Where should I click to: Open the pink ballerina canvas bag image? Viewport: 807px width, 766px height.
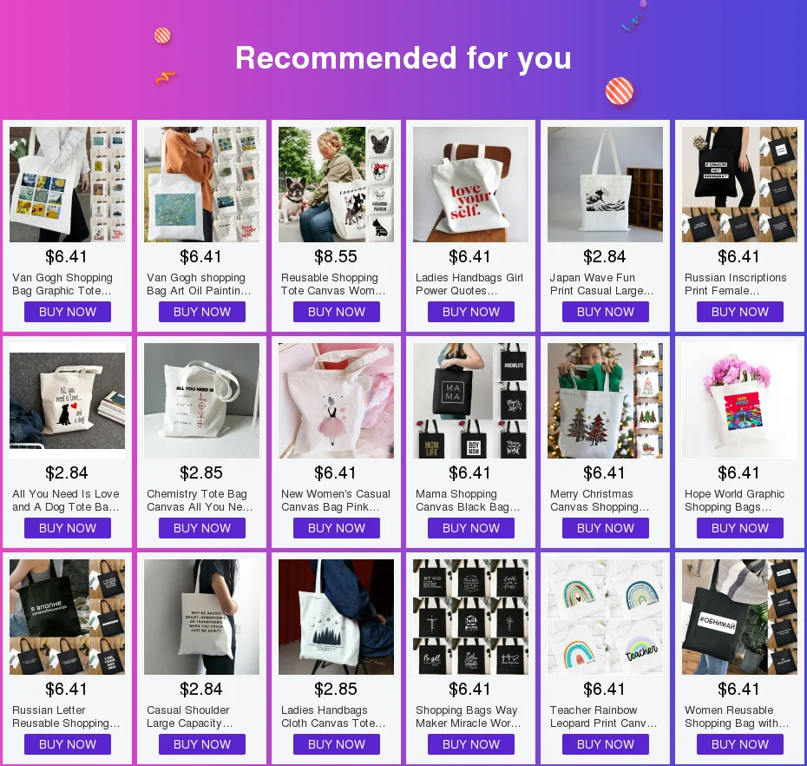[x=336, y=400]
